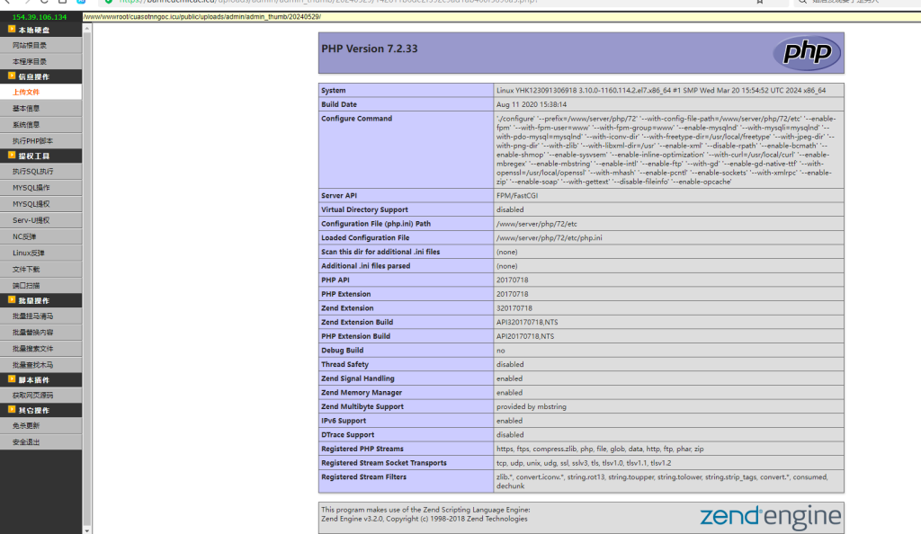Click the sidebar vertical scrollbar track
This screenshot has width=921, height=534.
pyautogui.click(x=87, y=279)
